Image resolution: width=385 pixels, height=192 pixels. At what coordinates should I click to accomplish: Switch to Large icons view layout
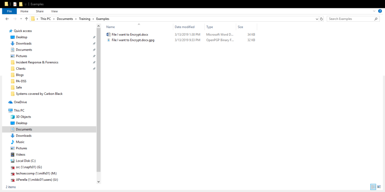coord(379,187)
